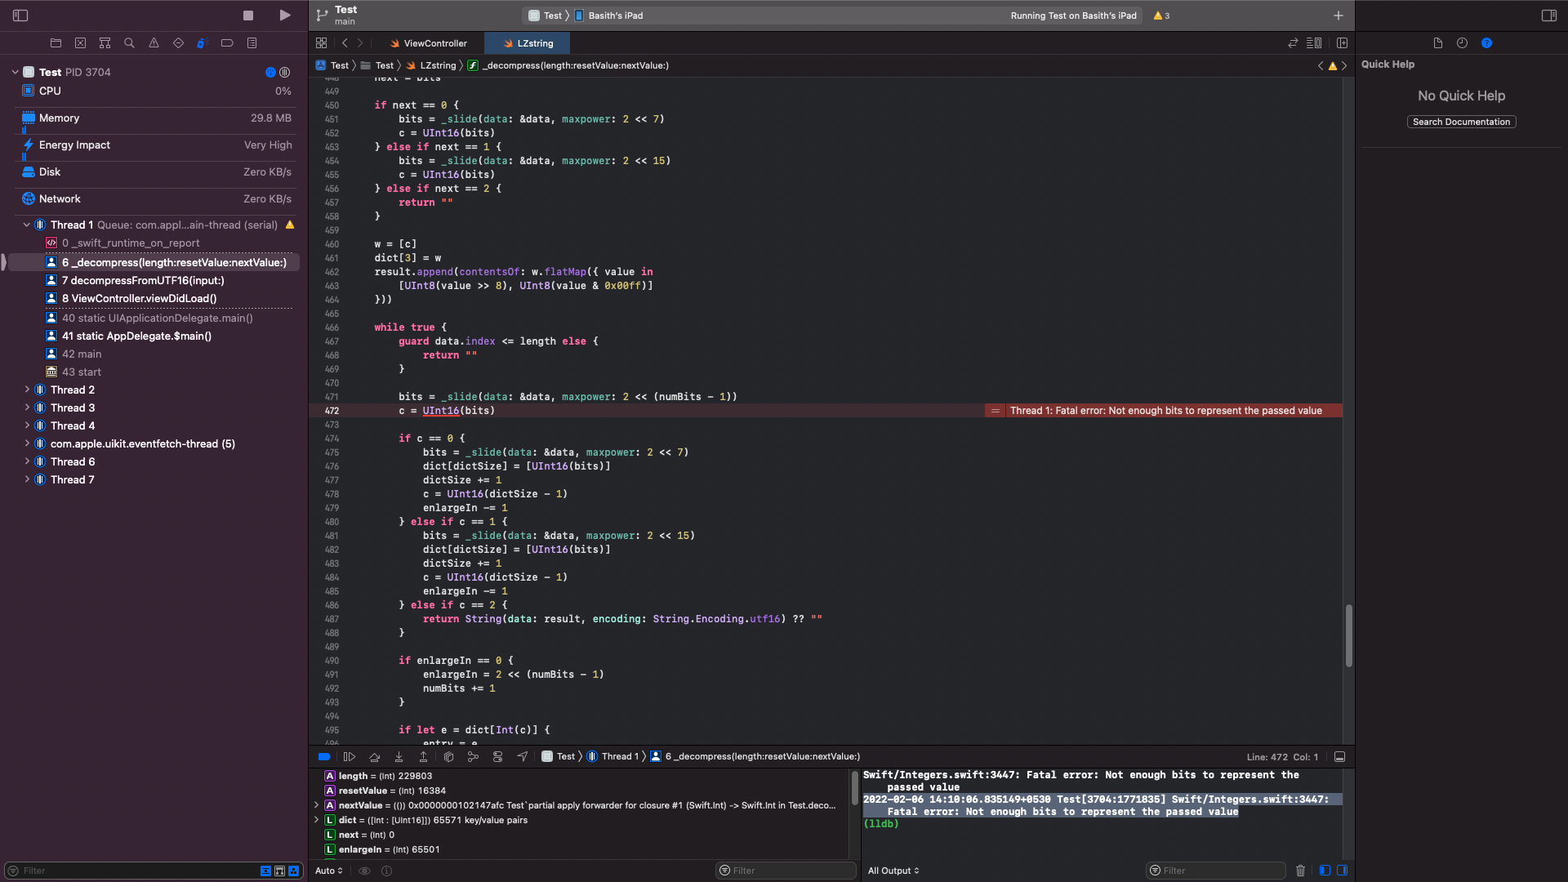The height and width of the screenshot is (882, 1568).
Task: Open the Issue navigator warning icon
Action: coord(154,43)
